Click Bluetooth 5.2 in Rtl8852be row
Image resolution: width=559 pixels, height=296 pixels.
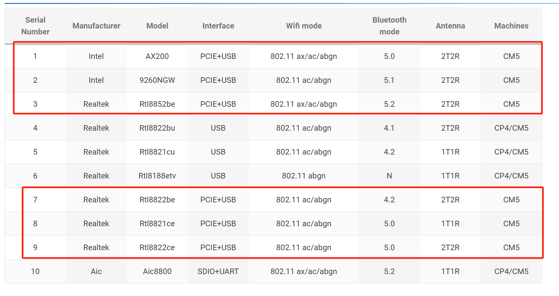click(x=389, y=104)
